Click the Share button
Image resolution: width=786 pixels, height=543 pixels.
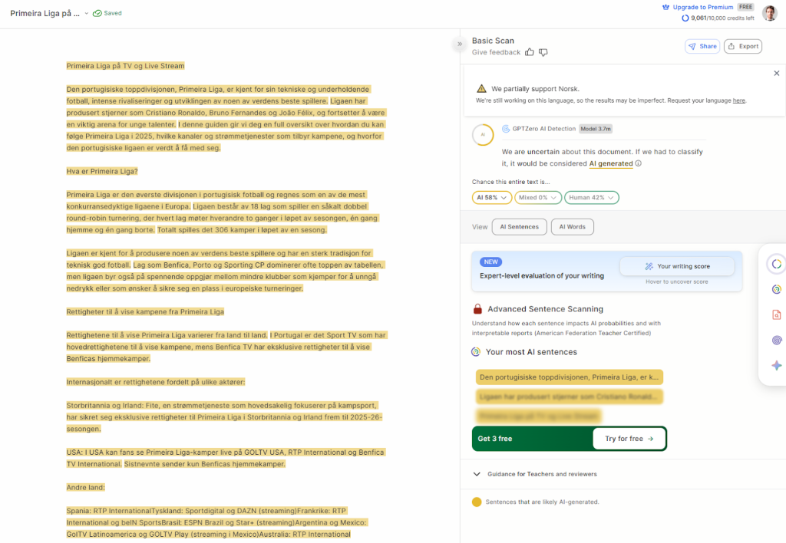click(702, 46)
